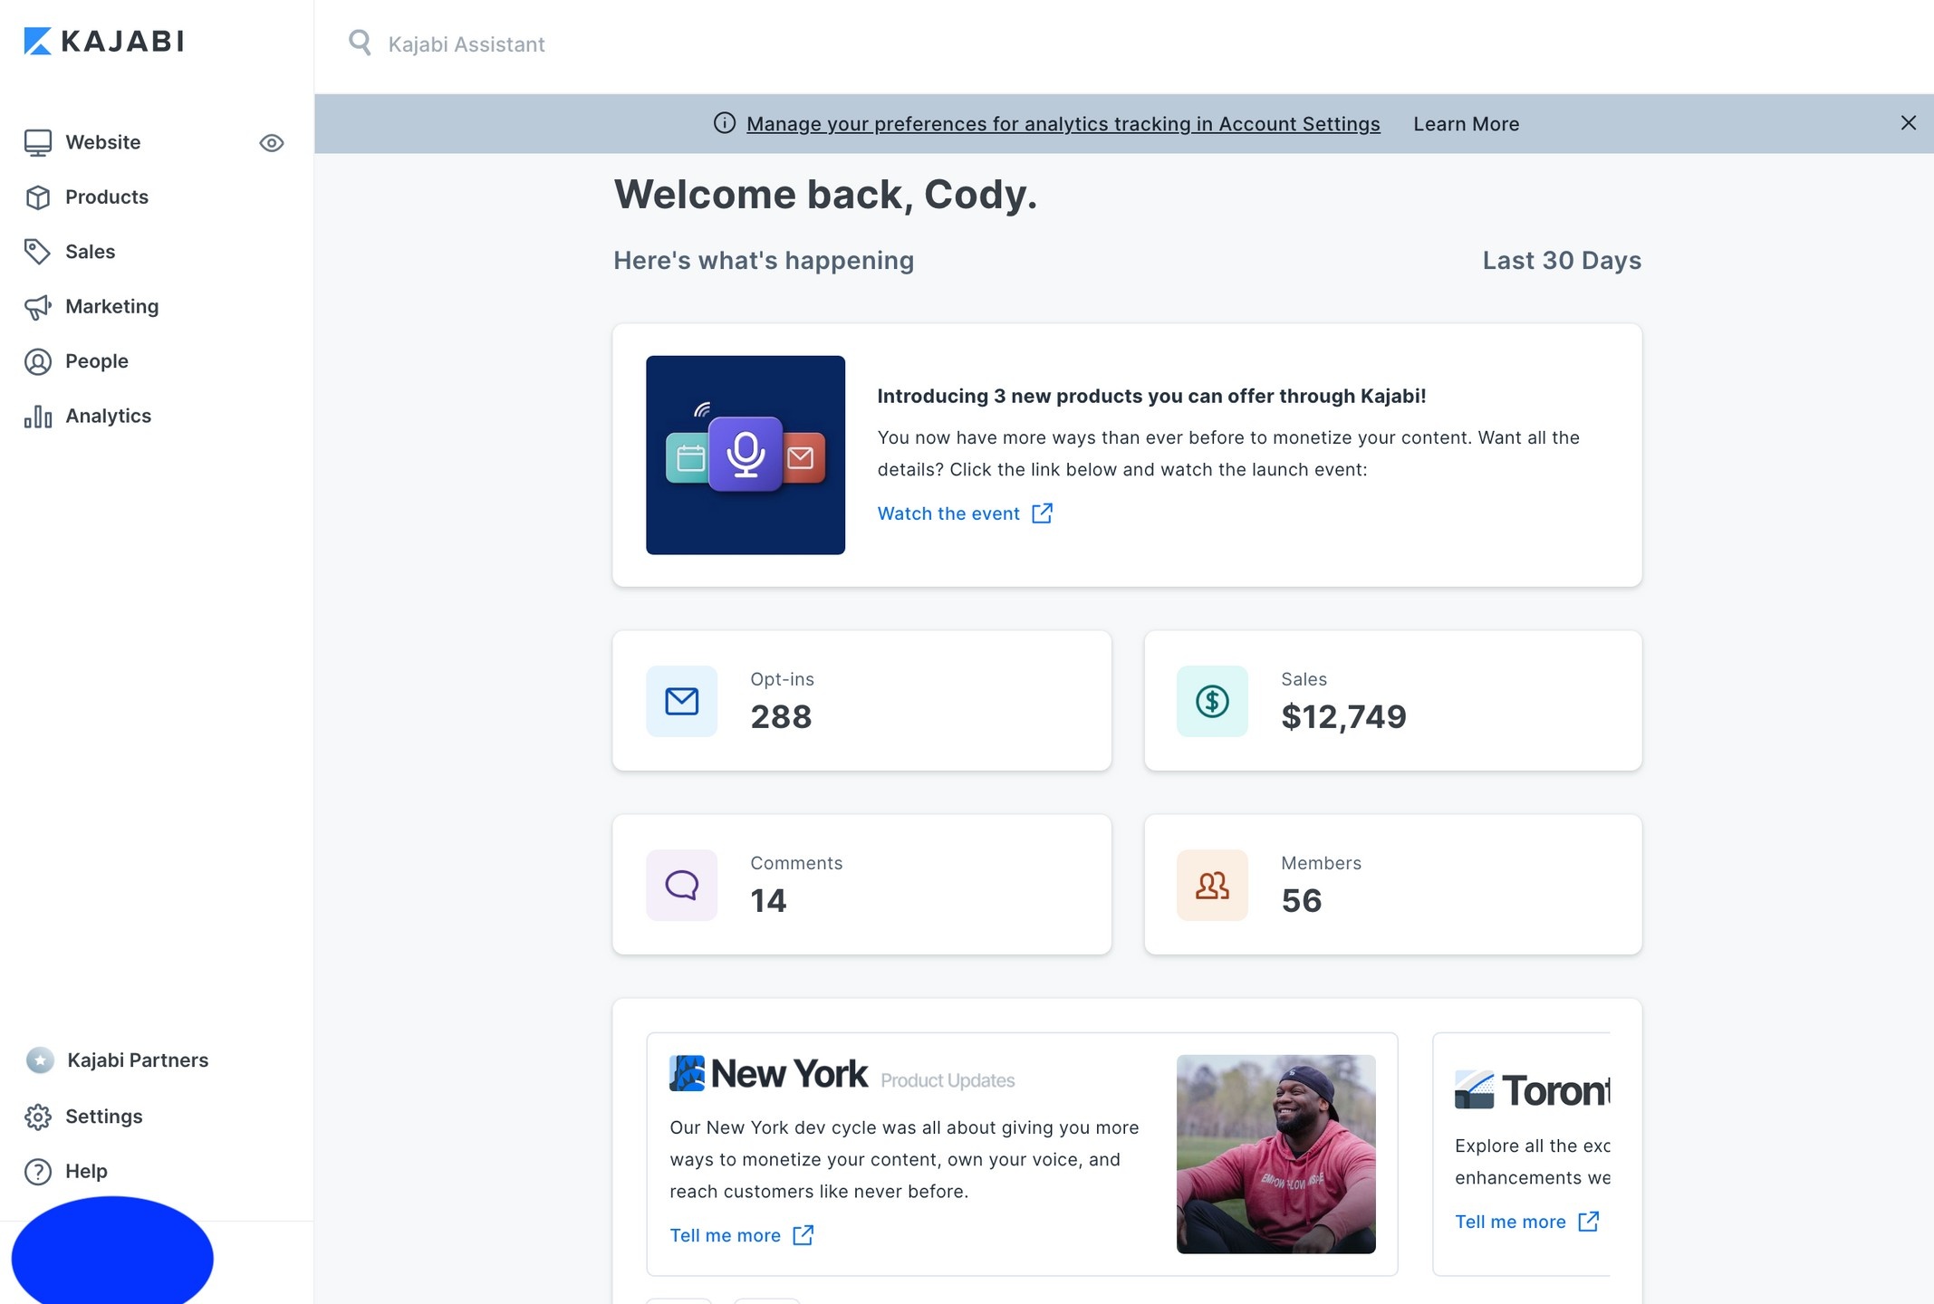Click the Marketing megaphone icon
This screenshot has width=1934, height=1304.
(37, 307)
